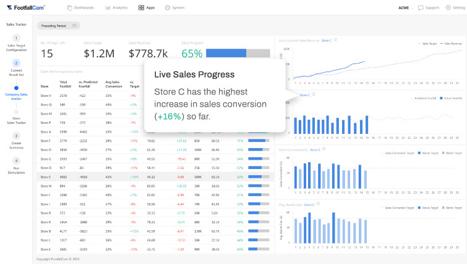Click info icon beside footfall chart Store C

tap(314, 94)
